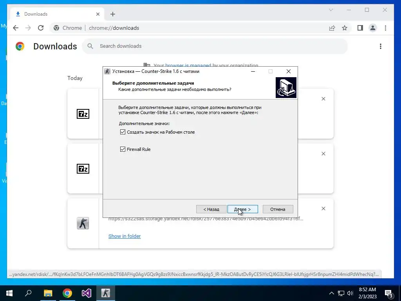Open the tab search dropdown chevron

(331, 10)
